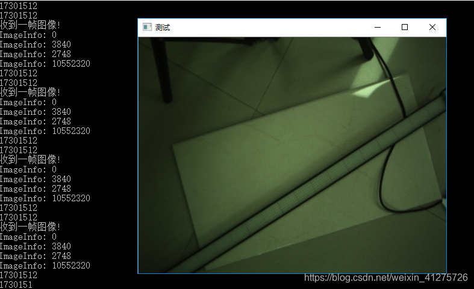Maximize the 测试 window
This screenshot has height=289, width=474.
405,27
